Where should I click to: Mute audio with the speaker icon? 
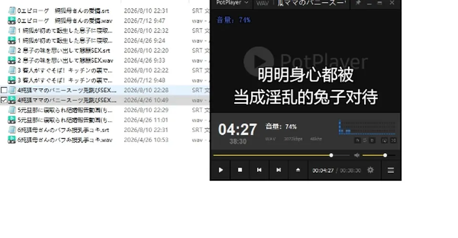357,155
